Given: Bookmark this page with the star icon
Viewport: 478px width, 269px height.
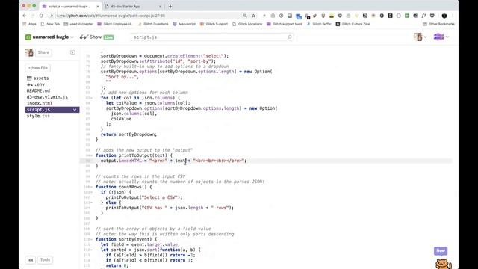Looking at the screenshot, I should [x=253, y=16].
